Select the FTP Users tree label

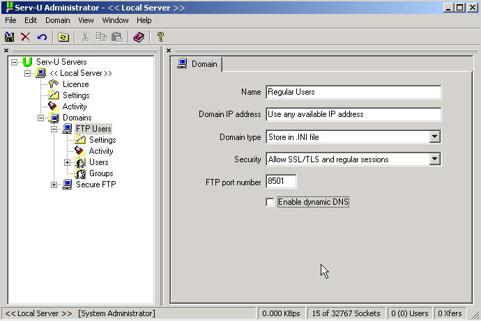(x=93, y=129)
